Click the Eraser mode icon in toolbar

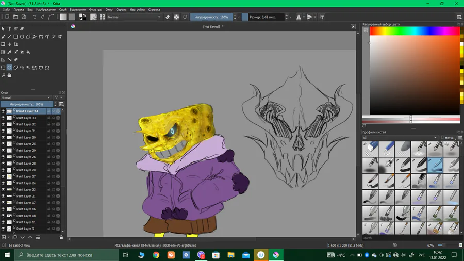[168, 17]
